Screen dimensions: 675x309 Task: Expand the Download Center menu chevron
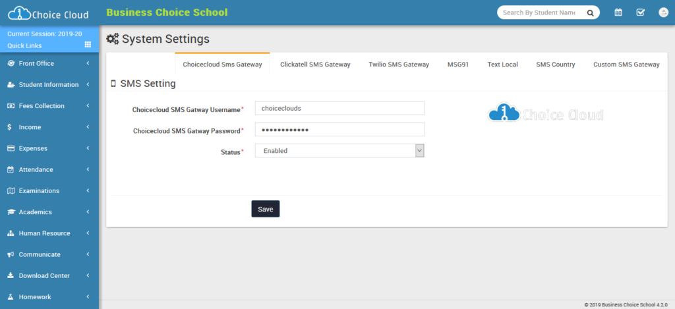88,275
